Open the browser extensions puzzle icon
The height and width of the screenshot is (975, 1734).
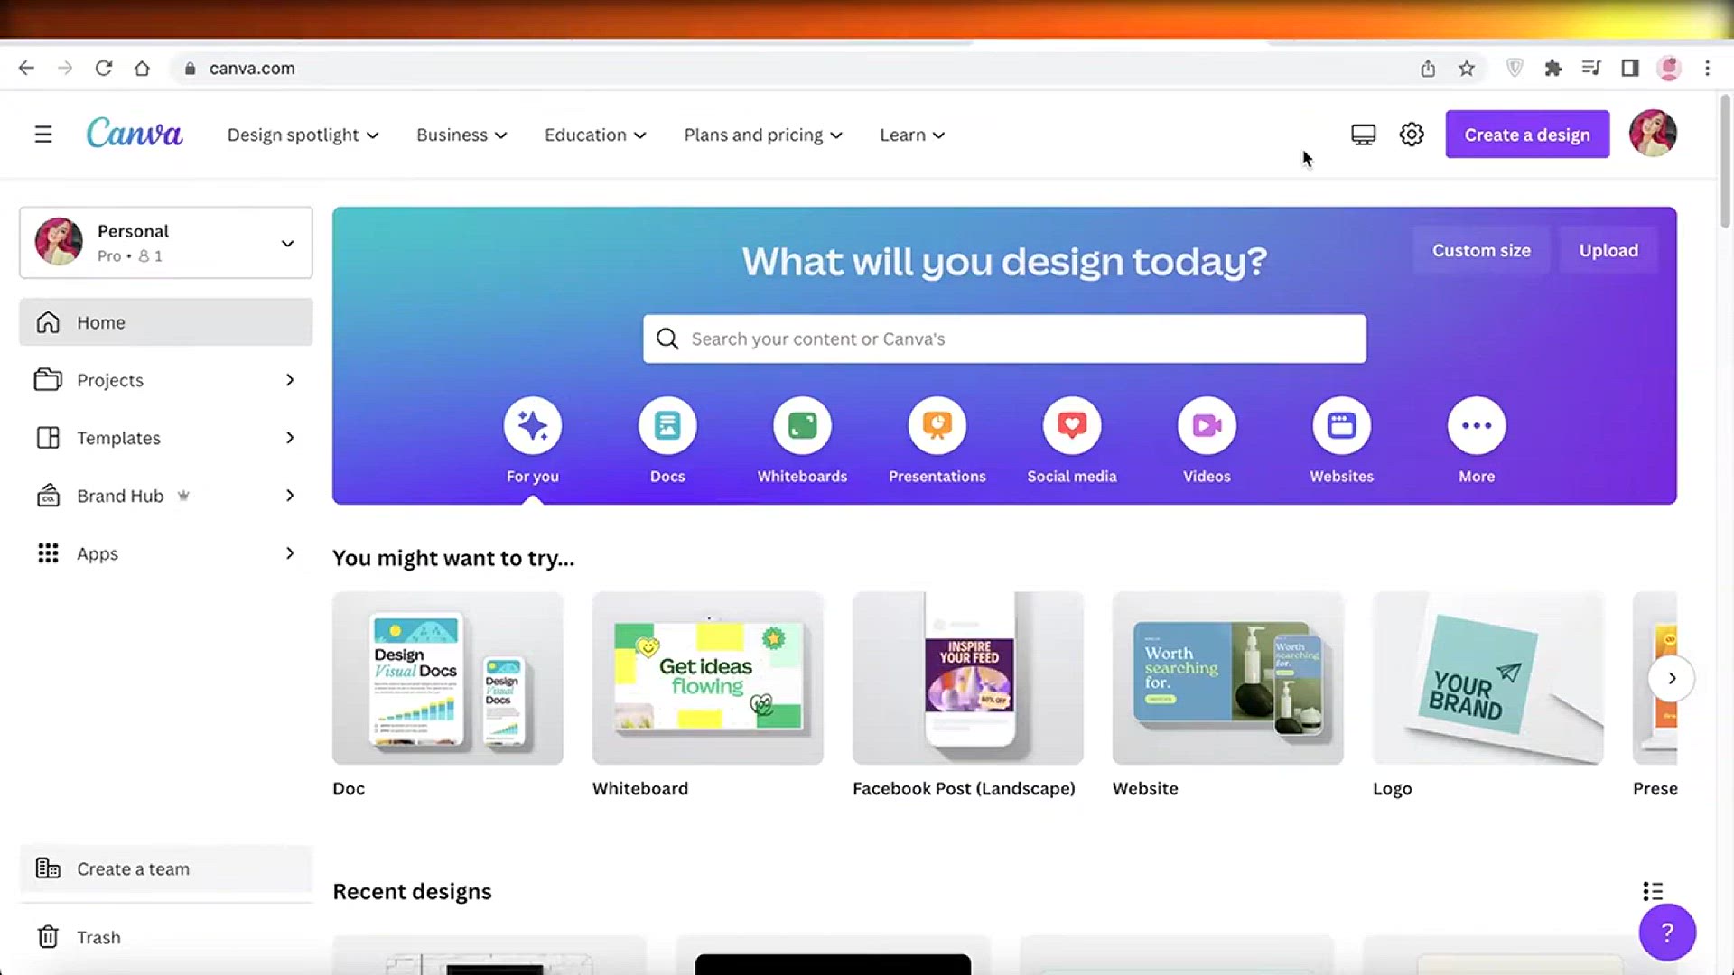1553,68
